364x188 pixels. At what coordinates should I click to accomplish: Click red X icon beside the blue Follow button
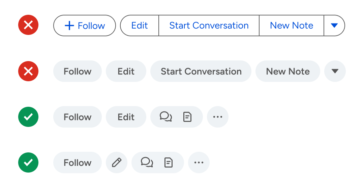(x=28, y=26)
